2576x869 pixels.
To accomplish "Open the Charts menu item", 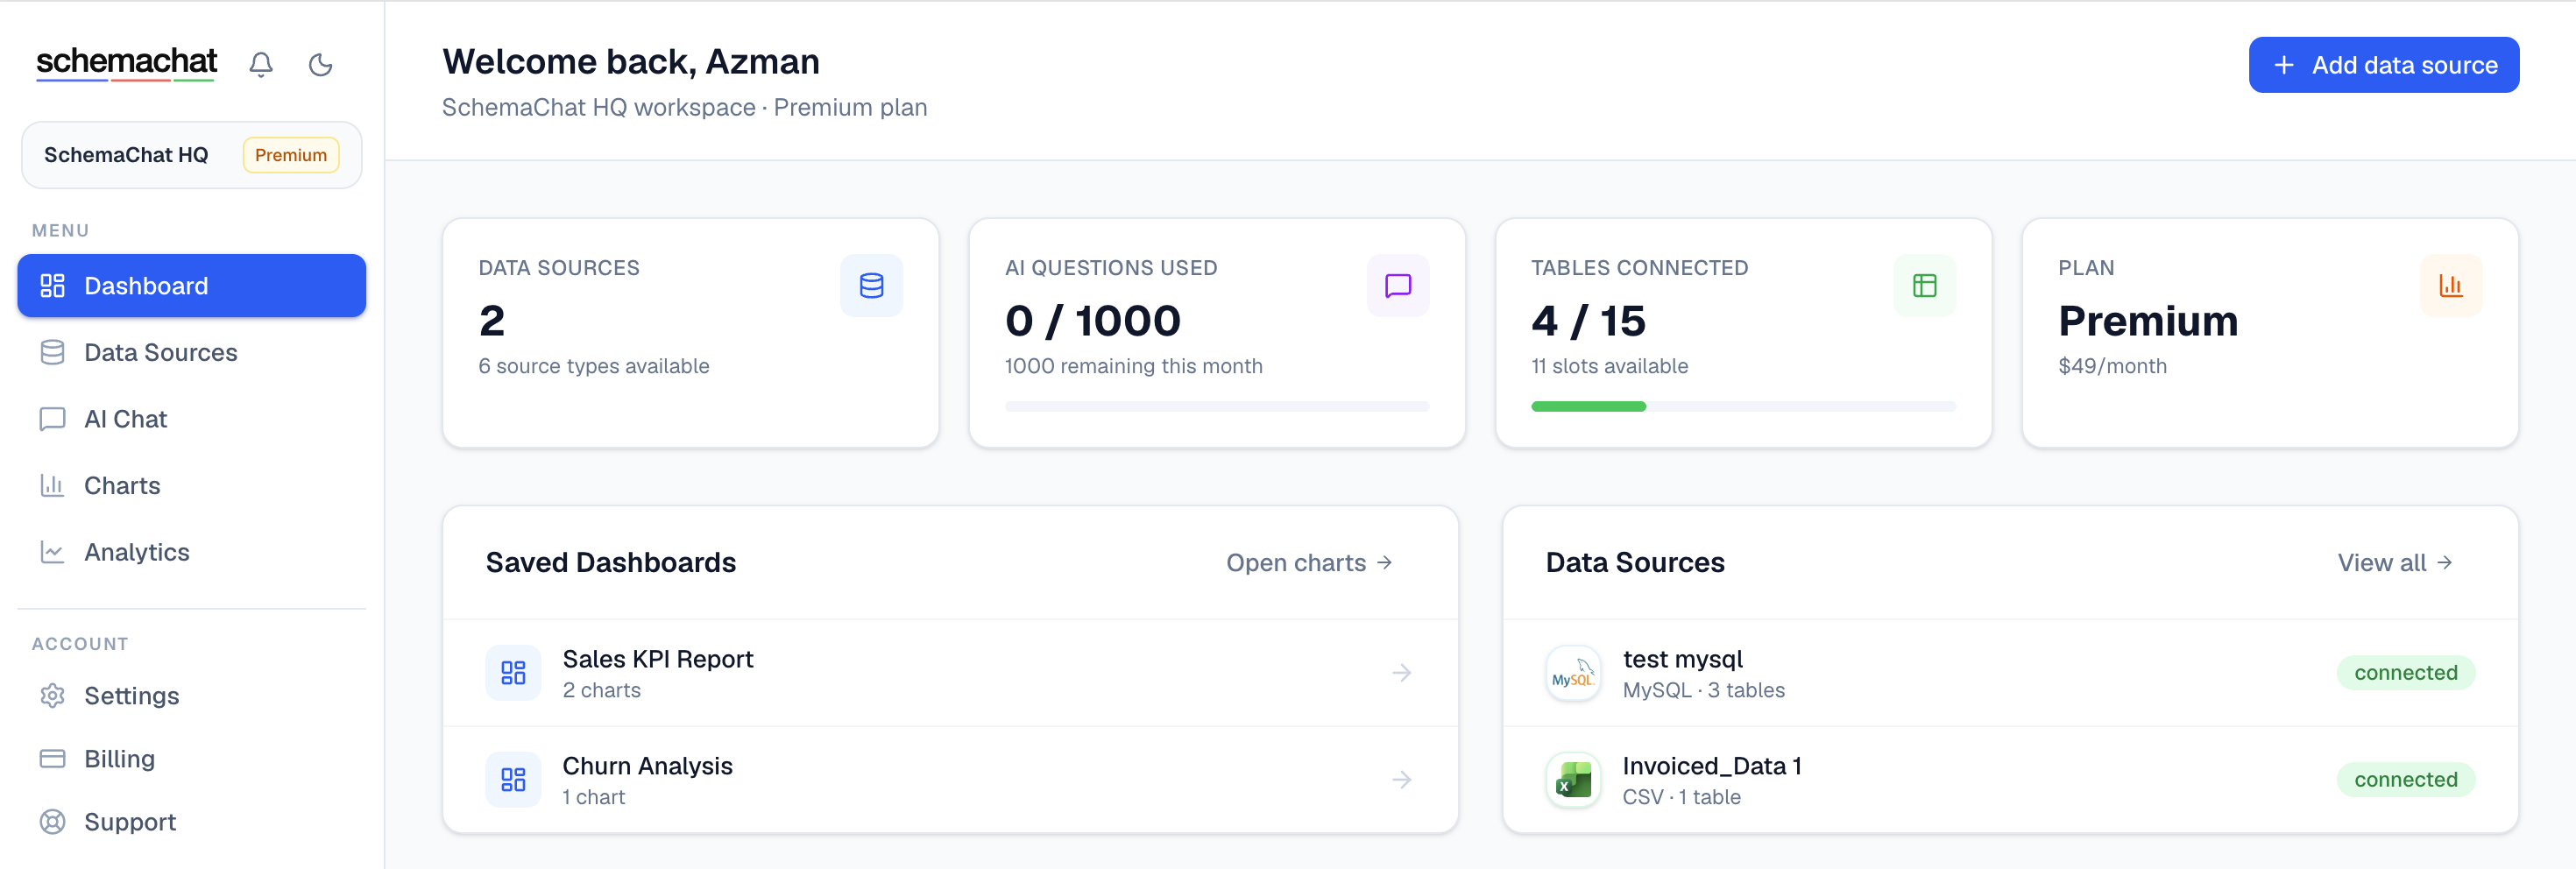I will point(192,485).
